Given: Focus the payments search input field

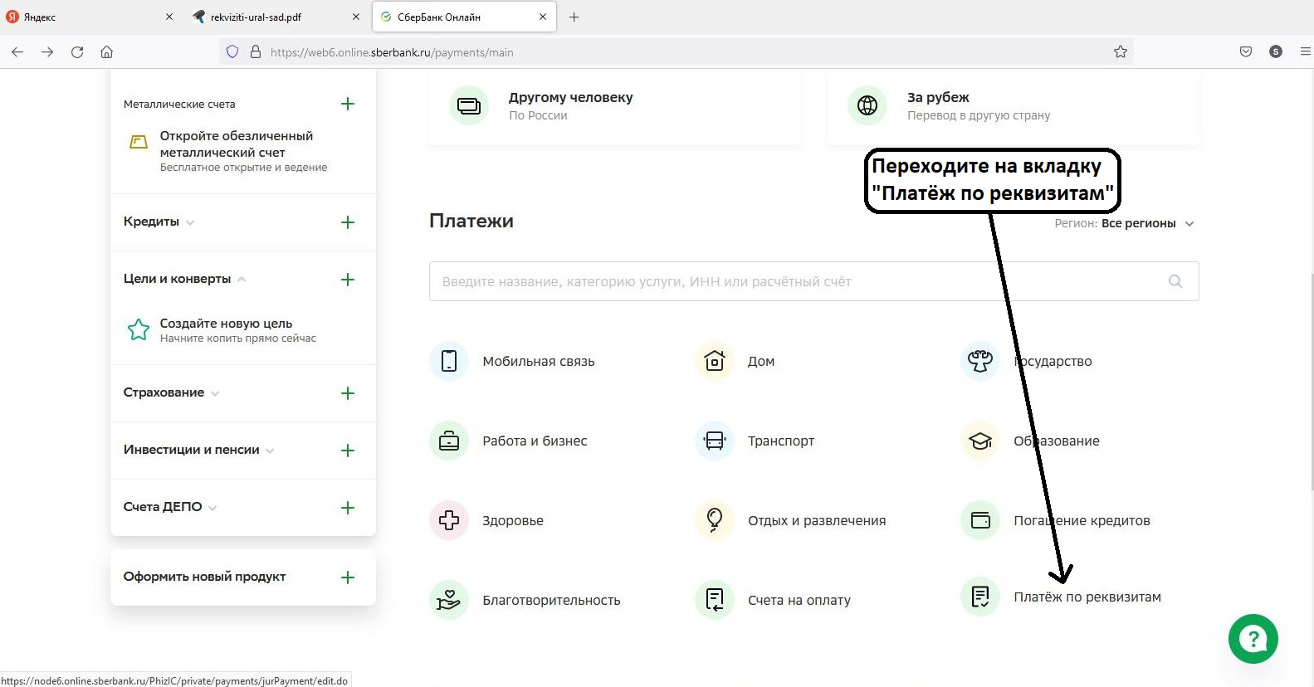Looking at the screenshot, I should [x=814, y=281].
